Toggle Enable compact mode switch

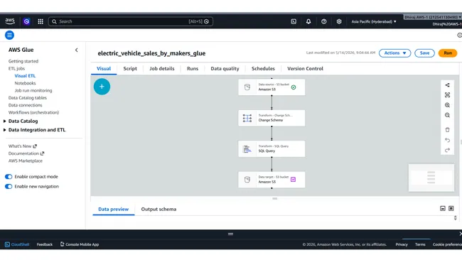pos(9,177)
